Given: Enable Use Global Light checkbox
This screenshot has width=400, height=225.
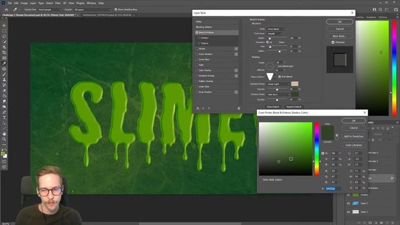Looking at the screenshot, I should coord(276,66).
